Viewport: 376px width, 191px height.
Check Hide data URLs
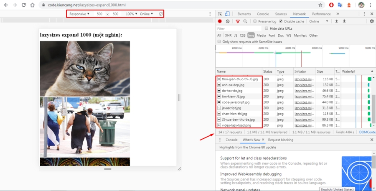[267, 28]
